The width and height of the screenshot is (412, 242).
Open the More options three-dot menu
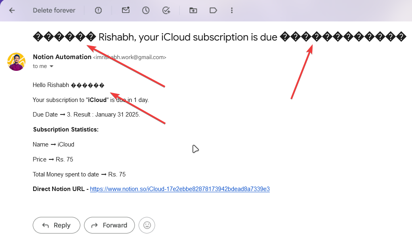[231, 11]
